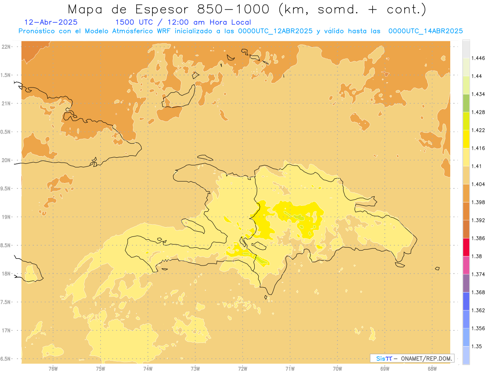The height and width of the screenshot is (374, 485).
Task: Click the latitude label "17N"
Action: [x=7, y=330]
